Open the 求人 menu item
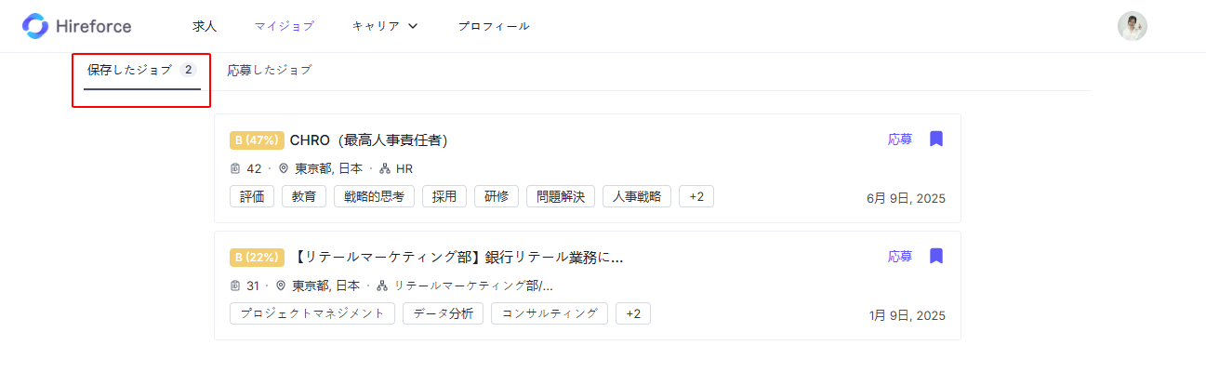1206x372 pixels. tap(205, 26)
